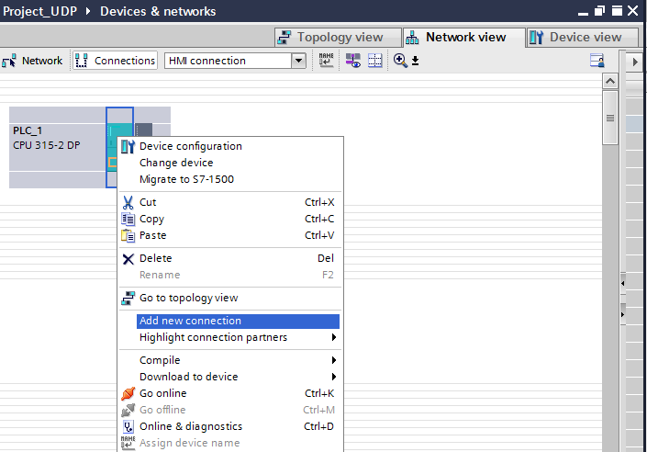
Task: Click Online & diagnostics icon
Action: [x=128, y=426]
